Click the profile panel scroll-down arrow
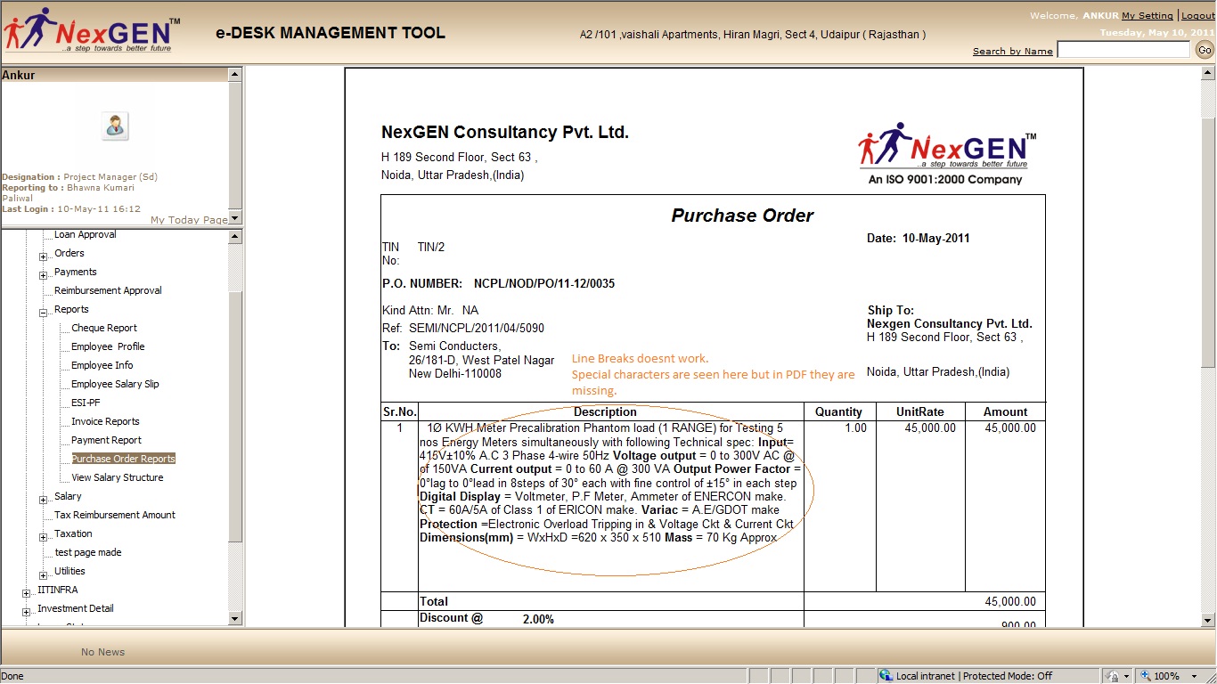Screen dimensions: 1217x684 235,218
